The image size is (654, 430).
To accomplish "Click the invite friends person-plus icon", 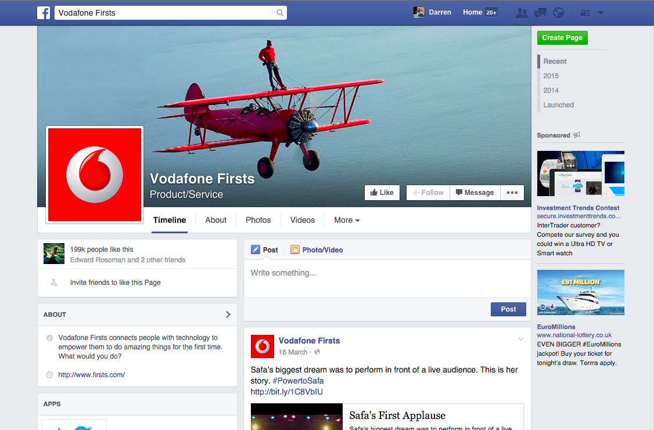I will 54,283.
